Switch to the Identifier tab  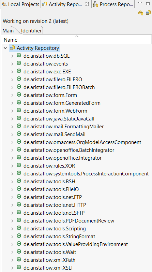[31, 31]
